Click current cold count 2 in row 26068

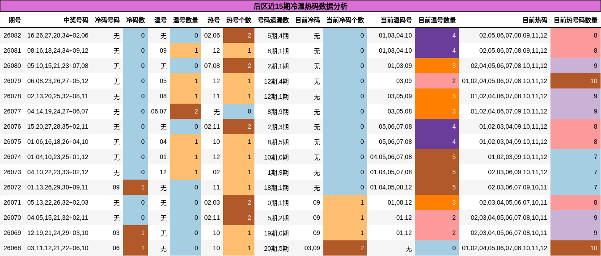345,248
